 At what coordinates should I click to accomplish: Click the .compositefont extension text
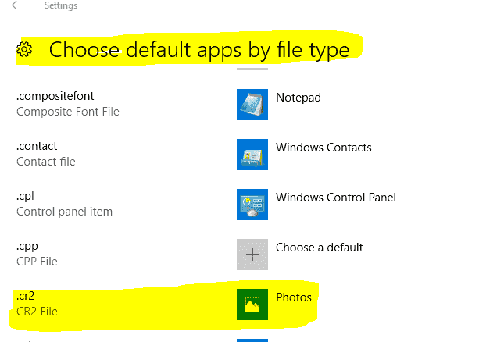[x=55, y=97]
